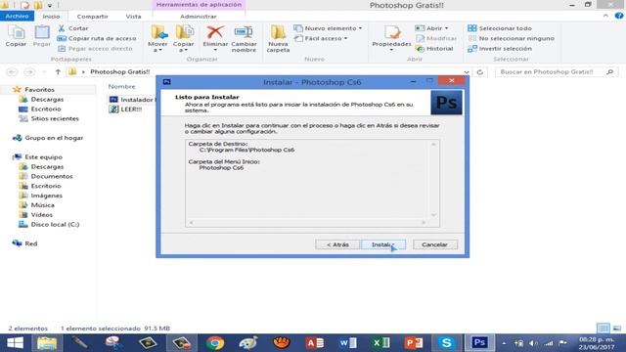
Task: Click the Pegar ribbon icon
Action: coord(41,35)
